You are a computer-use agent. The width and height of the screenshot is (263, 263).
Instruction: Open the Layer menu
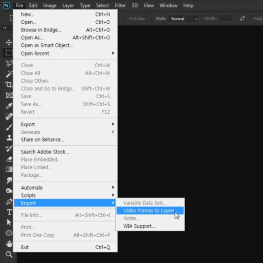click(68, 6)
